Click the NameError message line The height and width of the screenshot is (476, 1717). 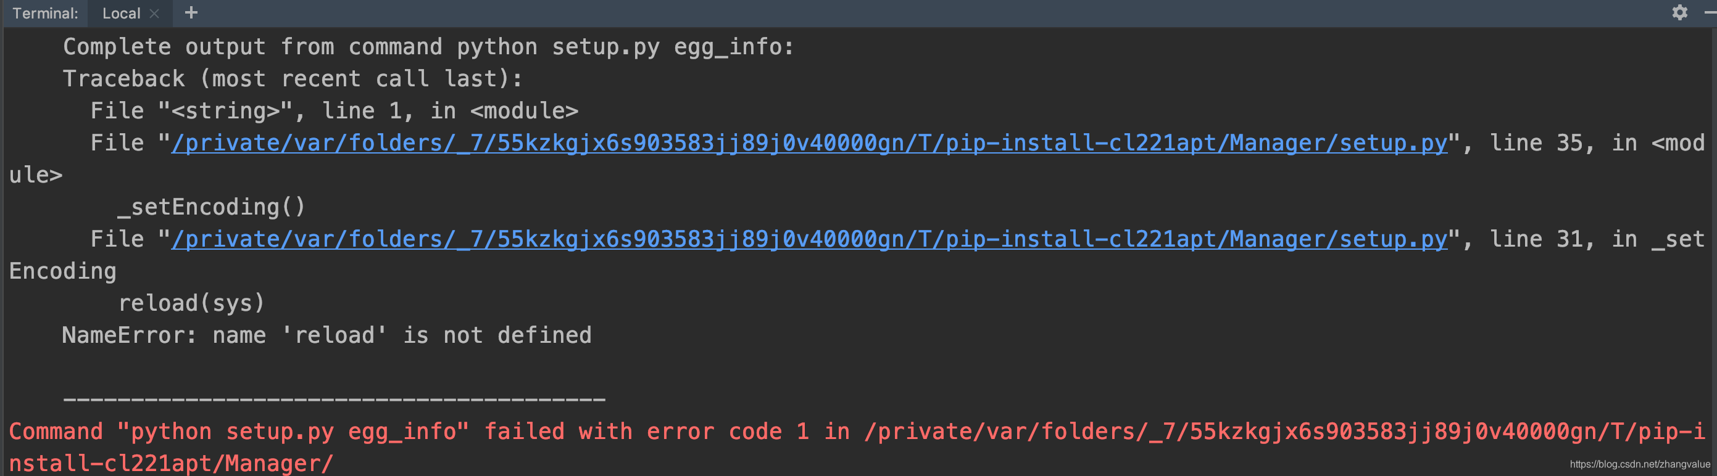326,335
